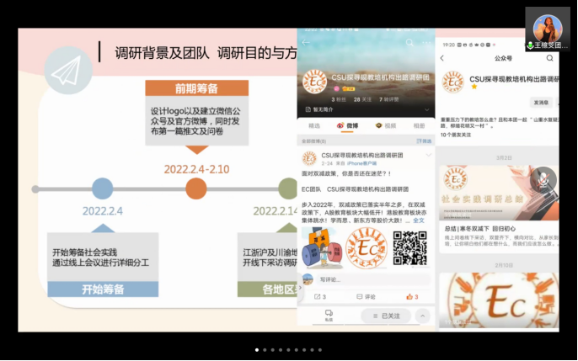Image resolution: width=578 pixels, height=361 pixels.
Task: Click the repost icon under the Weibo post
Action: pyautogui.click(x=319, y=296)
